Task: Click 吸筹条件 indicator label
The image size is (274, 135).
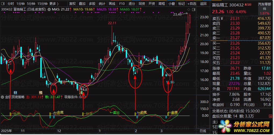Action: [x=71, y=97]
